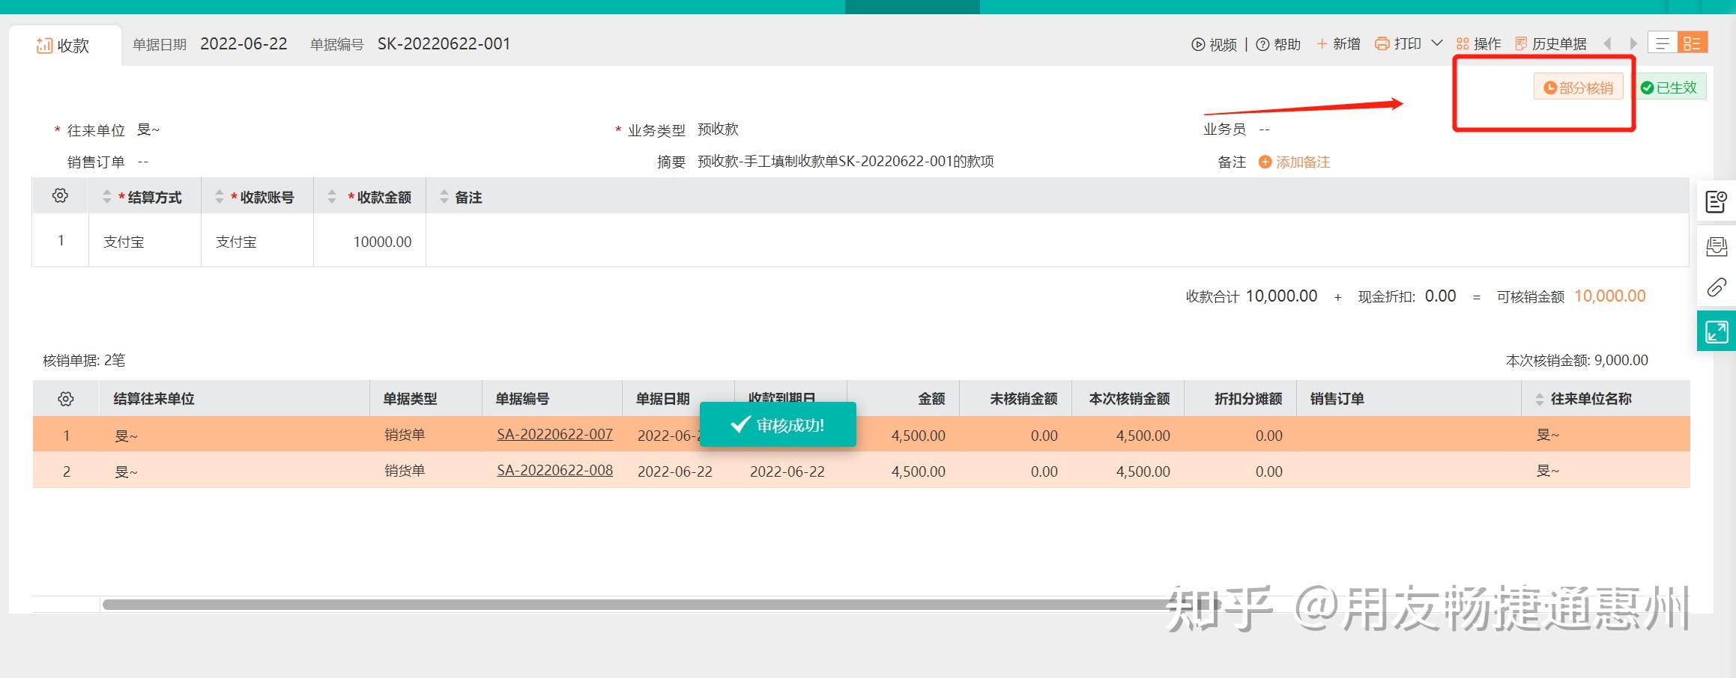
Task: Open document link SA-20220622-007
Action: [x=554, y=434]
